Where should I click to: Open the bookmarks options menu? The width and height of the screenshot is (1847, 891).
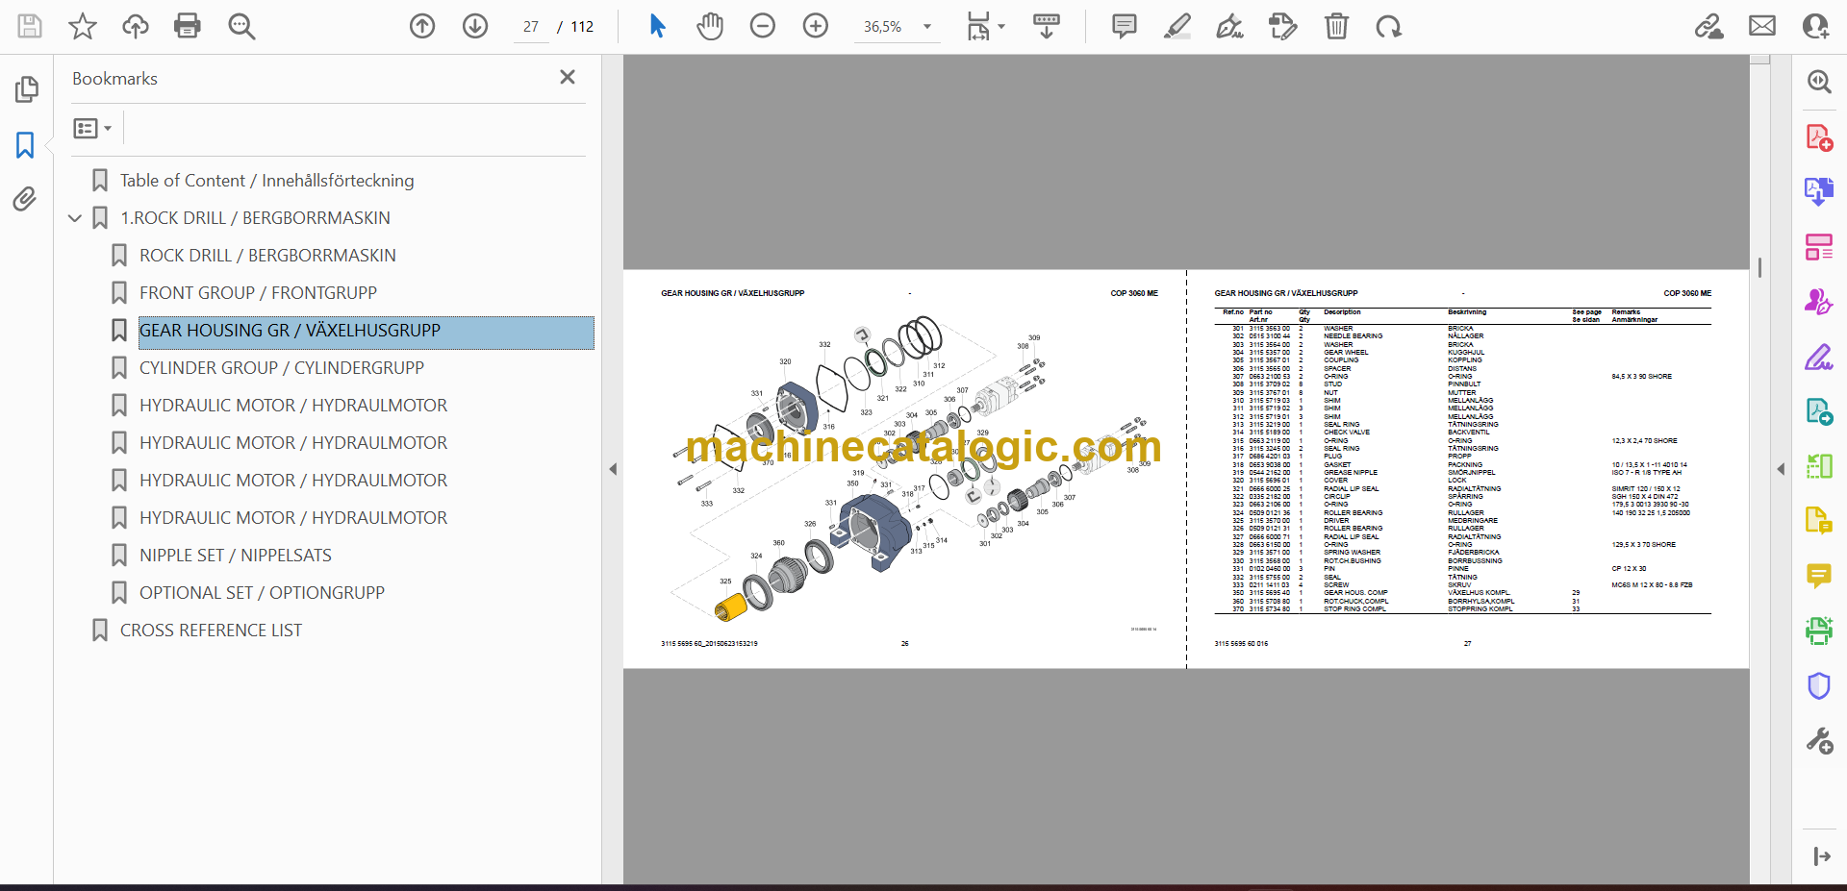(x=92, y=128)
